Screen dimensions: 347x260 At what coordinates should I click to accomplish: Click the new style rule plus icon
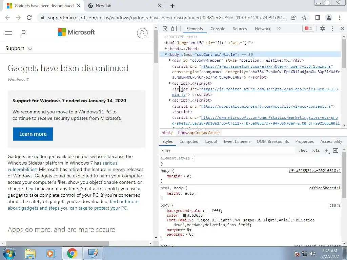click(326, 151)
